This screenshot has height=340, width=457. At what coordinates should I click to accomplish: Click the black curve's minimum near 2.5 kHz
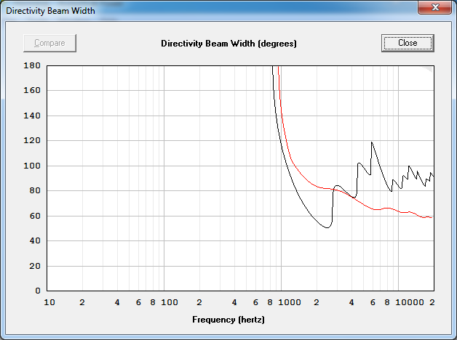(327, 227)
